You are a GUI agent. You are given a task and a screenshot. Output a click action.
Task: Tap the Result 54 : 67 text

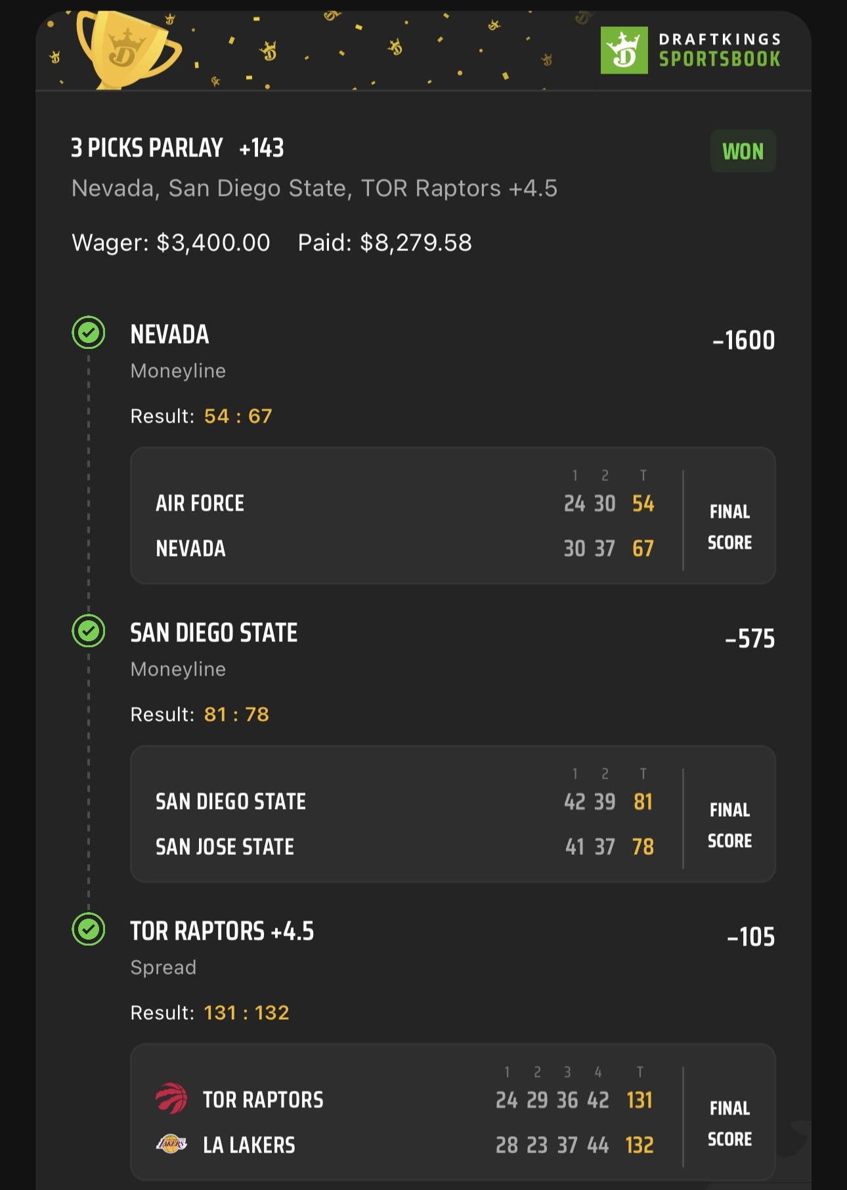tap(201, 416)
